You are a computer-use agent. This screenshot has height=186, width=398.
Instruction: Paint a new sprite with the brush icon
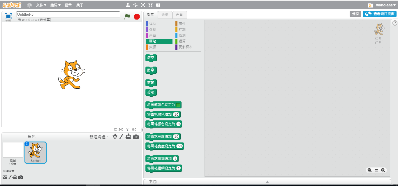point(121,136)
